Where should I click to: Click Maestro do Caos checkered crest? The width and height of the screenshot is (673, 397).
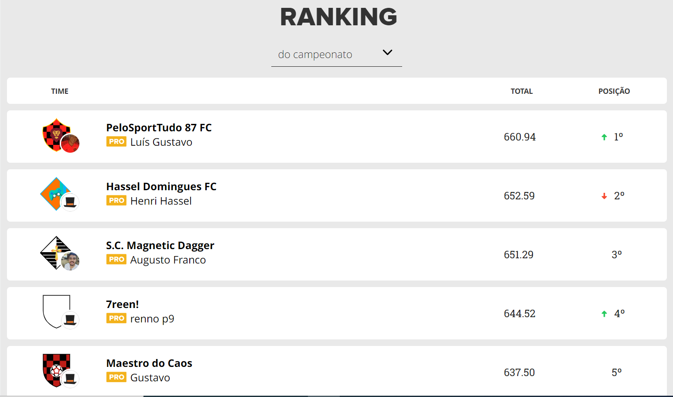[x=56, y=370]
